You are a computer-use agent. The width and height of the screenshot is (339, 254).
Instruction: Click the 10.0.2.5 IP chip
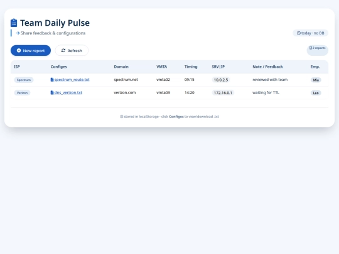[x=221, y=80]
